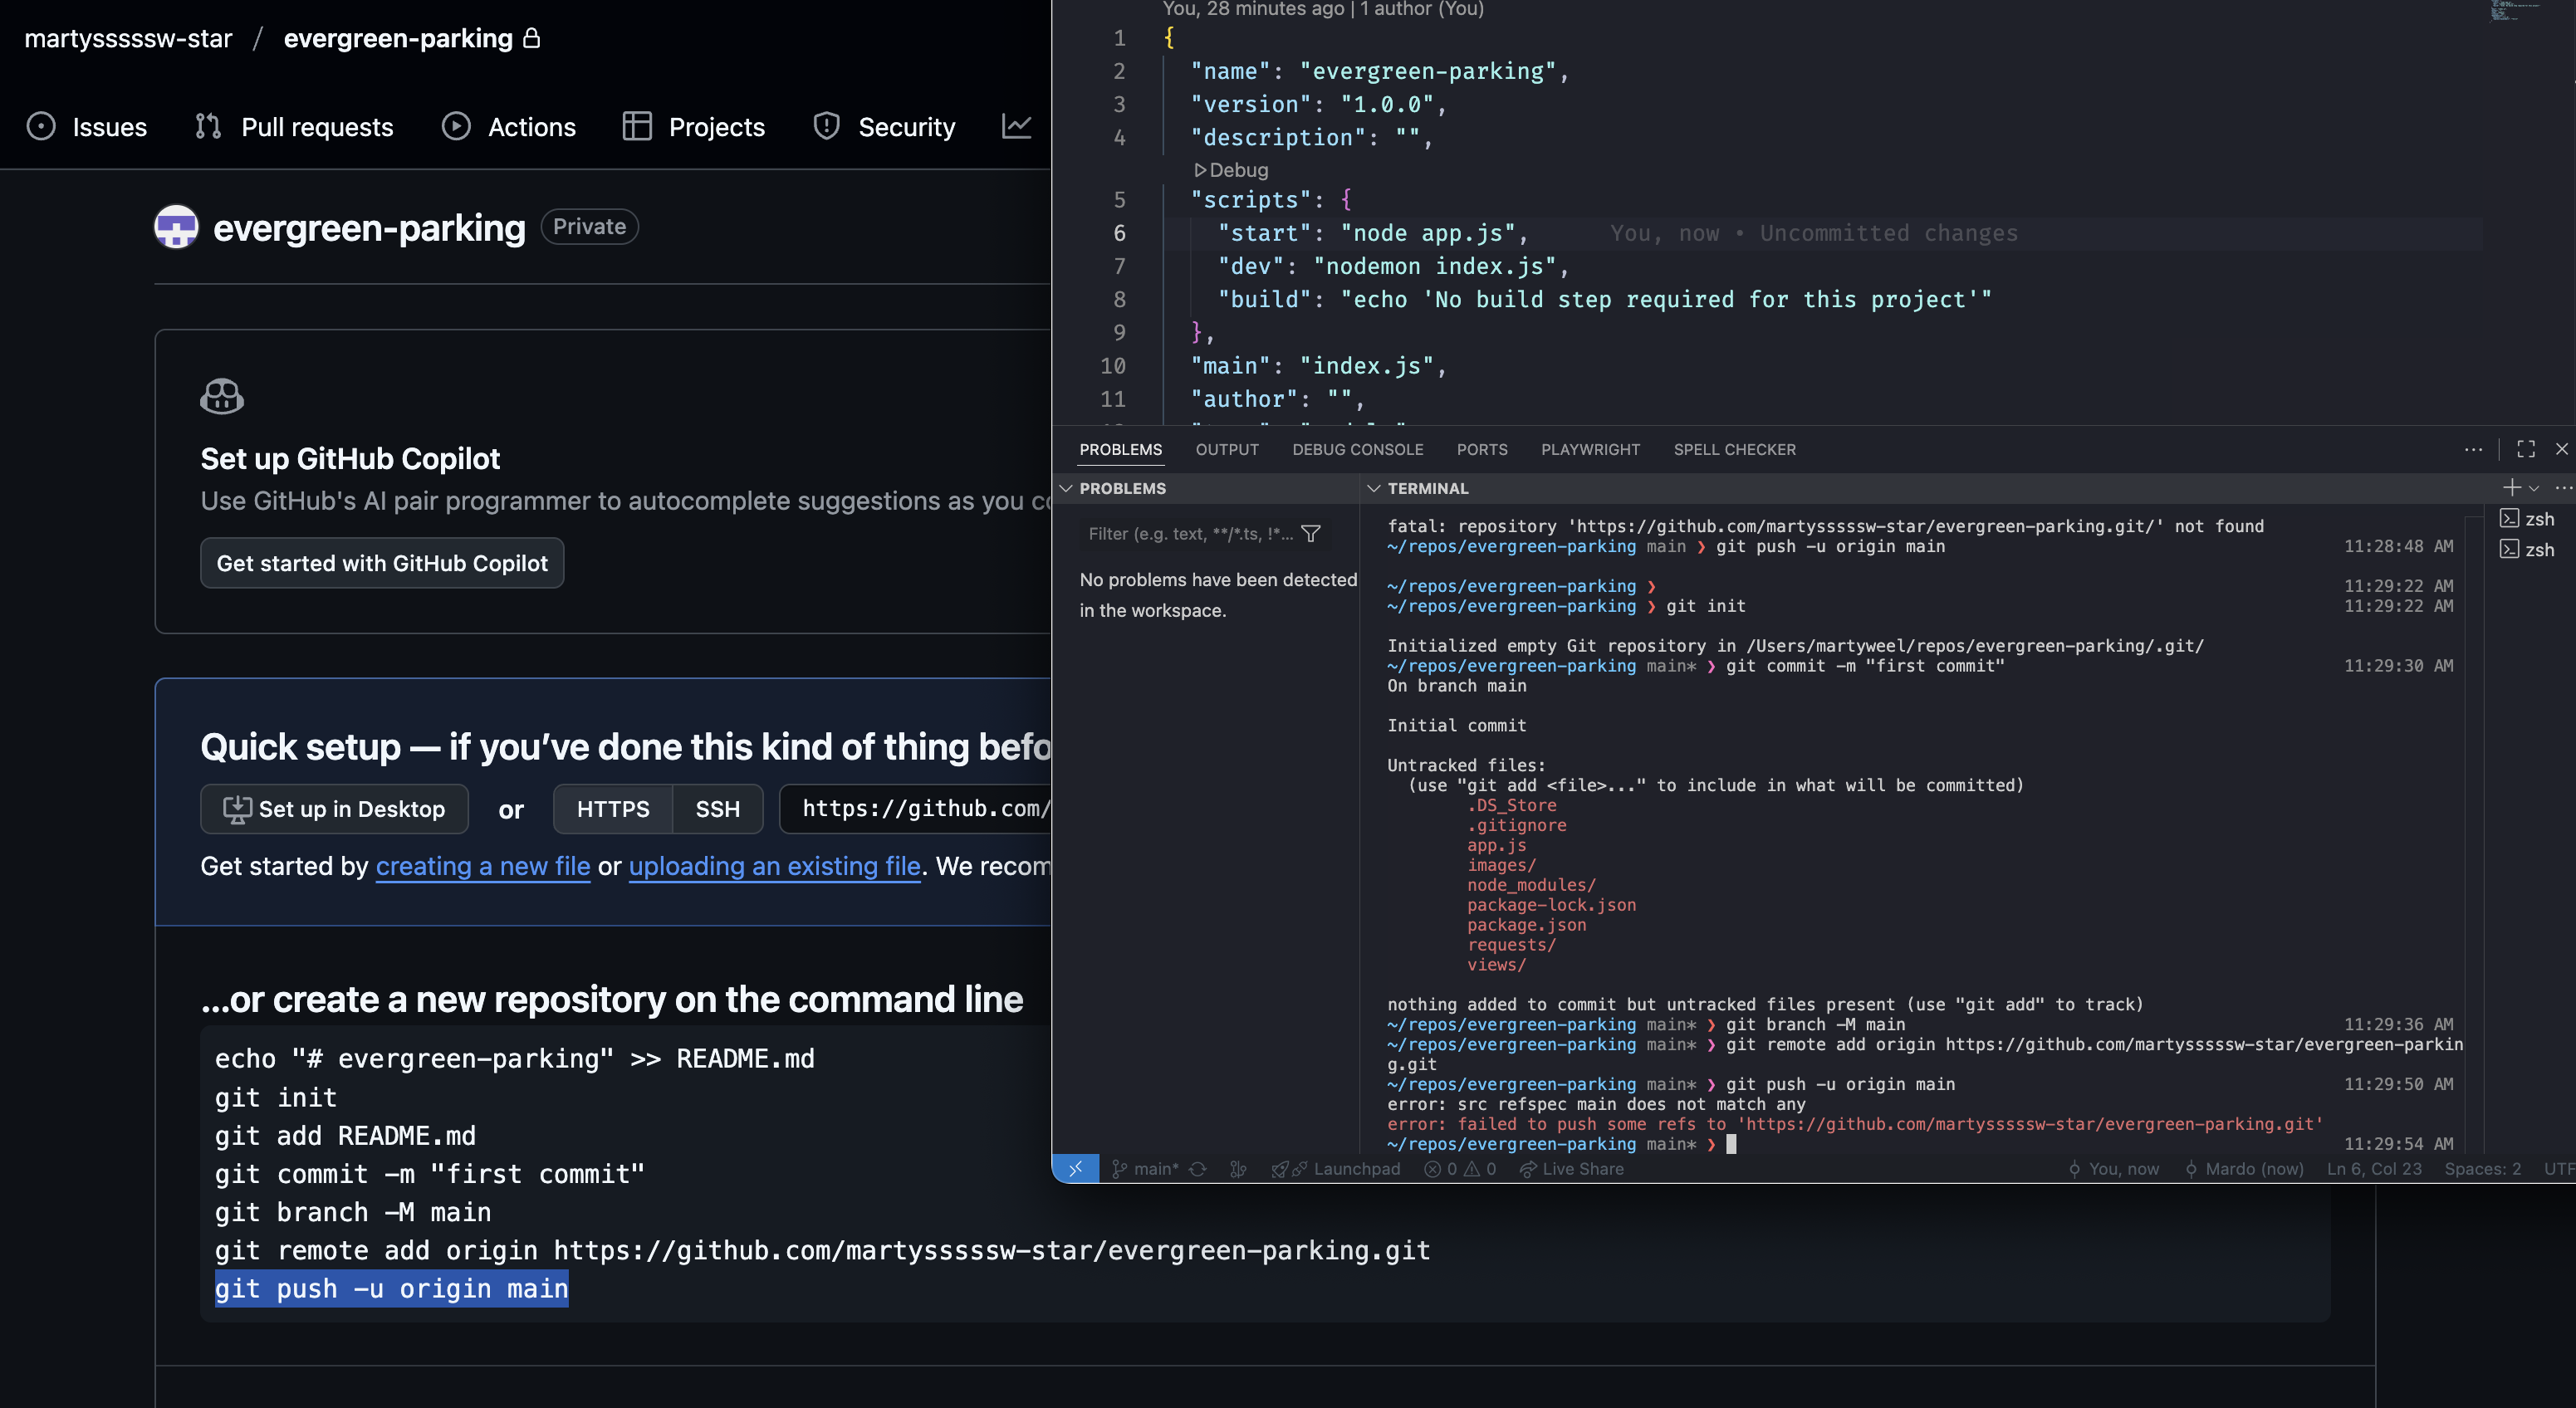Open the Projects tab on GitHub
The image size is (2576, 1408).
693,127
